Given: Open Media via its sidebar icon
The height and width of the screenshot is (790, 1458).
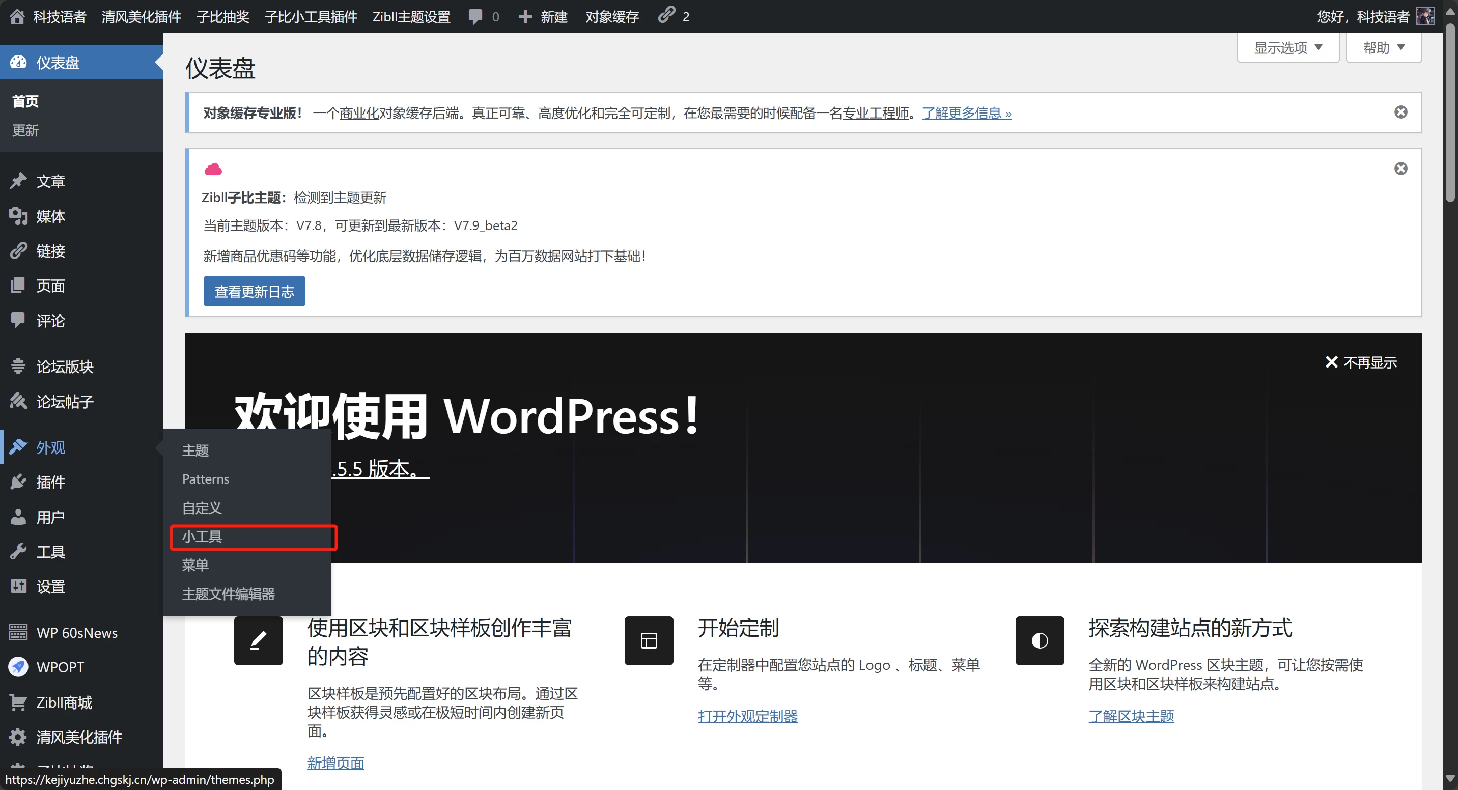Looking at the screenshot, I should point(18,216).
